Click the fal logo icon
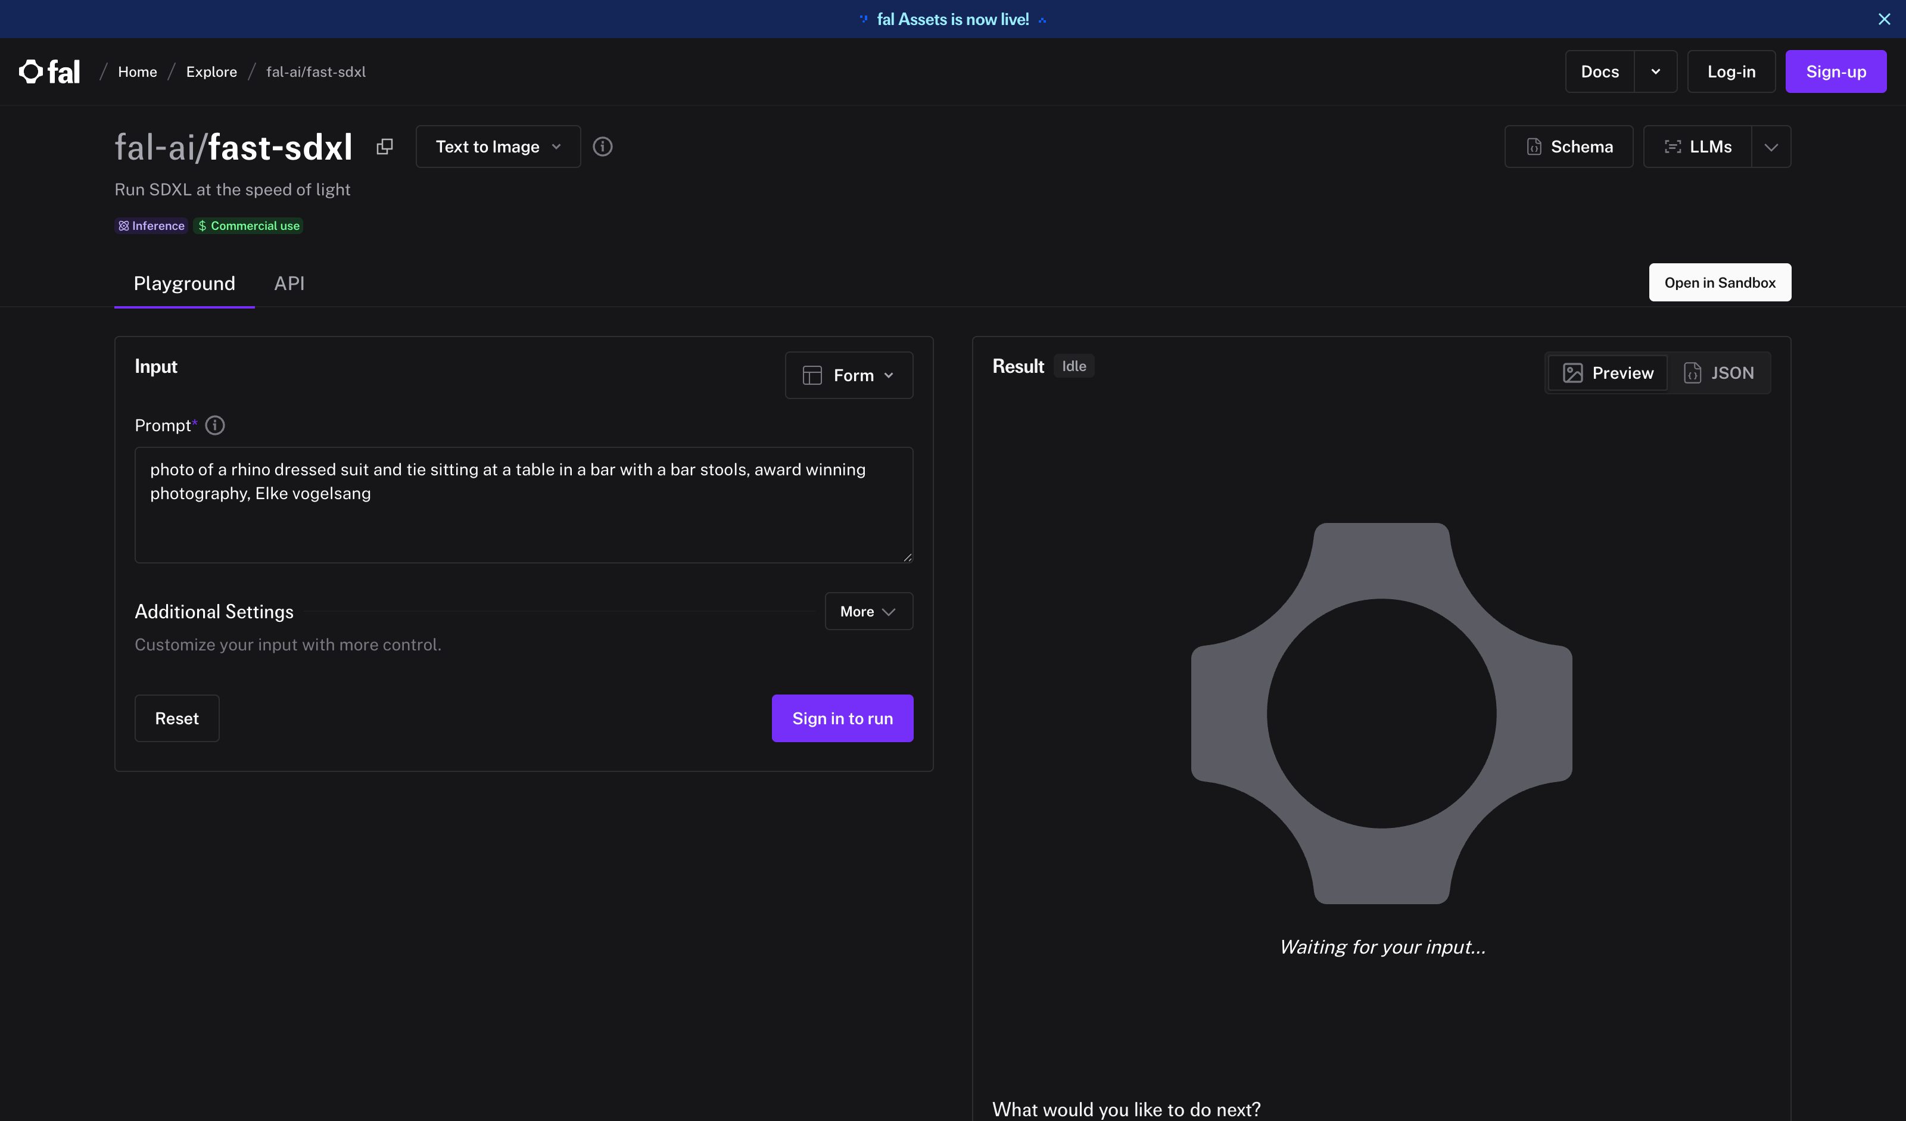The height and width of the screenshot is (1121, 1906). pyautogui.click(x=49, y=72)
